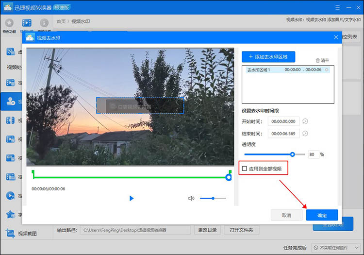
Task: Select the video watermark stamp sidebar icon
Action: [x=11, y=101]
